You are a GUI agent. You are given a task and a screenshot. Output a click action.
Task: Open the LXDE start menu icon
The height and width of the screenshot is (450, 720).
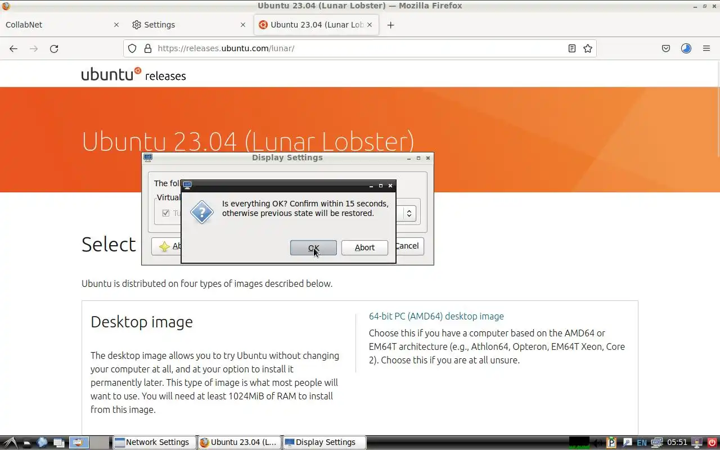(x=11, y=442)
